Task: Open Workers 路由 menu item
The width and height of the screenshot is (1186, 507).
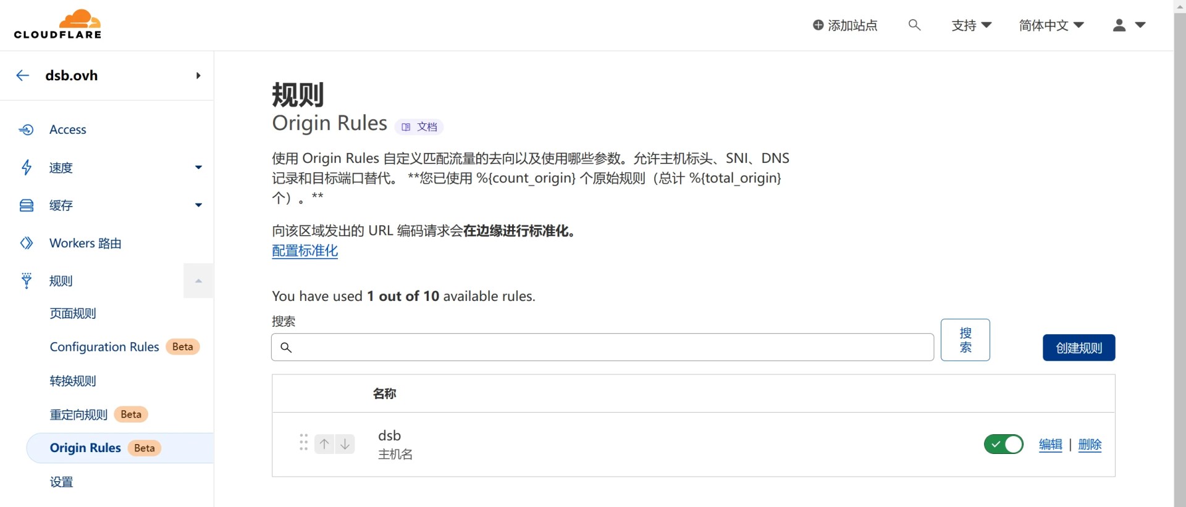Action: coord(85,243)
